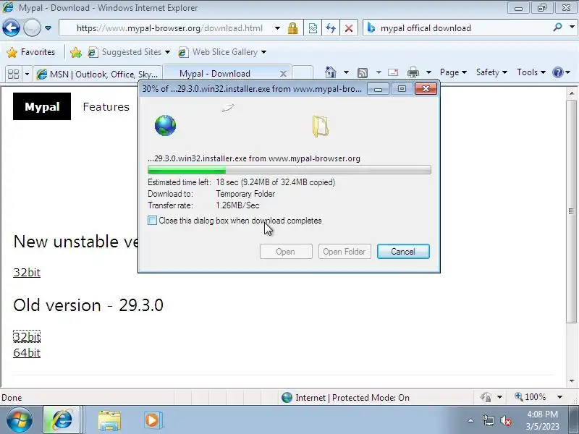Open Windows Explorer from the taskbar
Image resolution: width=579 pixels, height=434 pixels.
tap(109, 420)
